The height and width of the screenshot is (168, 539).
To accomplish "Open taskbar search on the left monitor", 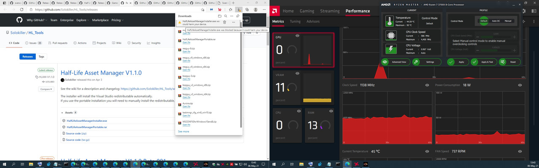I will pyautogui.click(x=13, y=164).
